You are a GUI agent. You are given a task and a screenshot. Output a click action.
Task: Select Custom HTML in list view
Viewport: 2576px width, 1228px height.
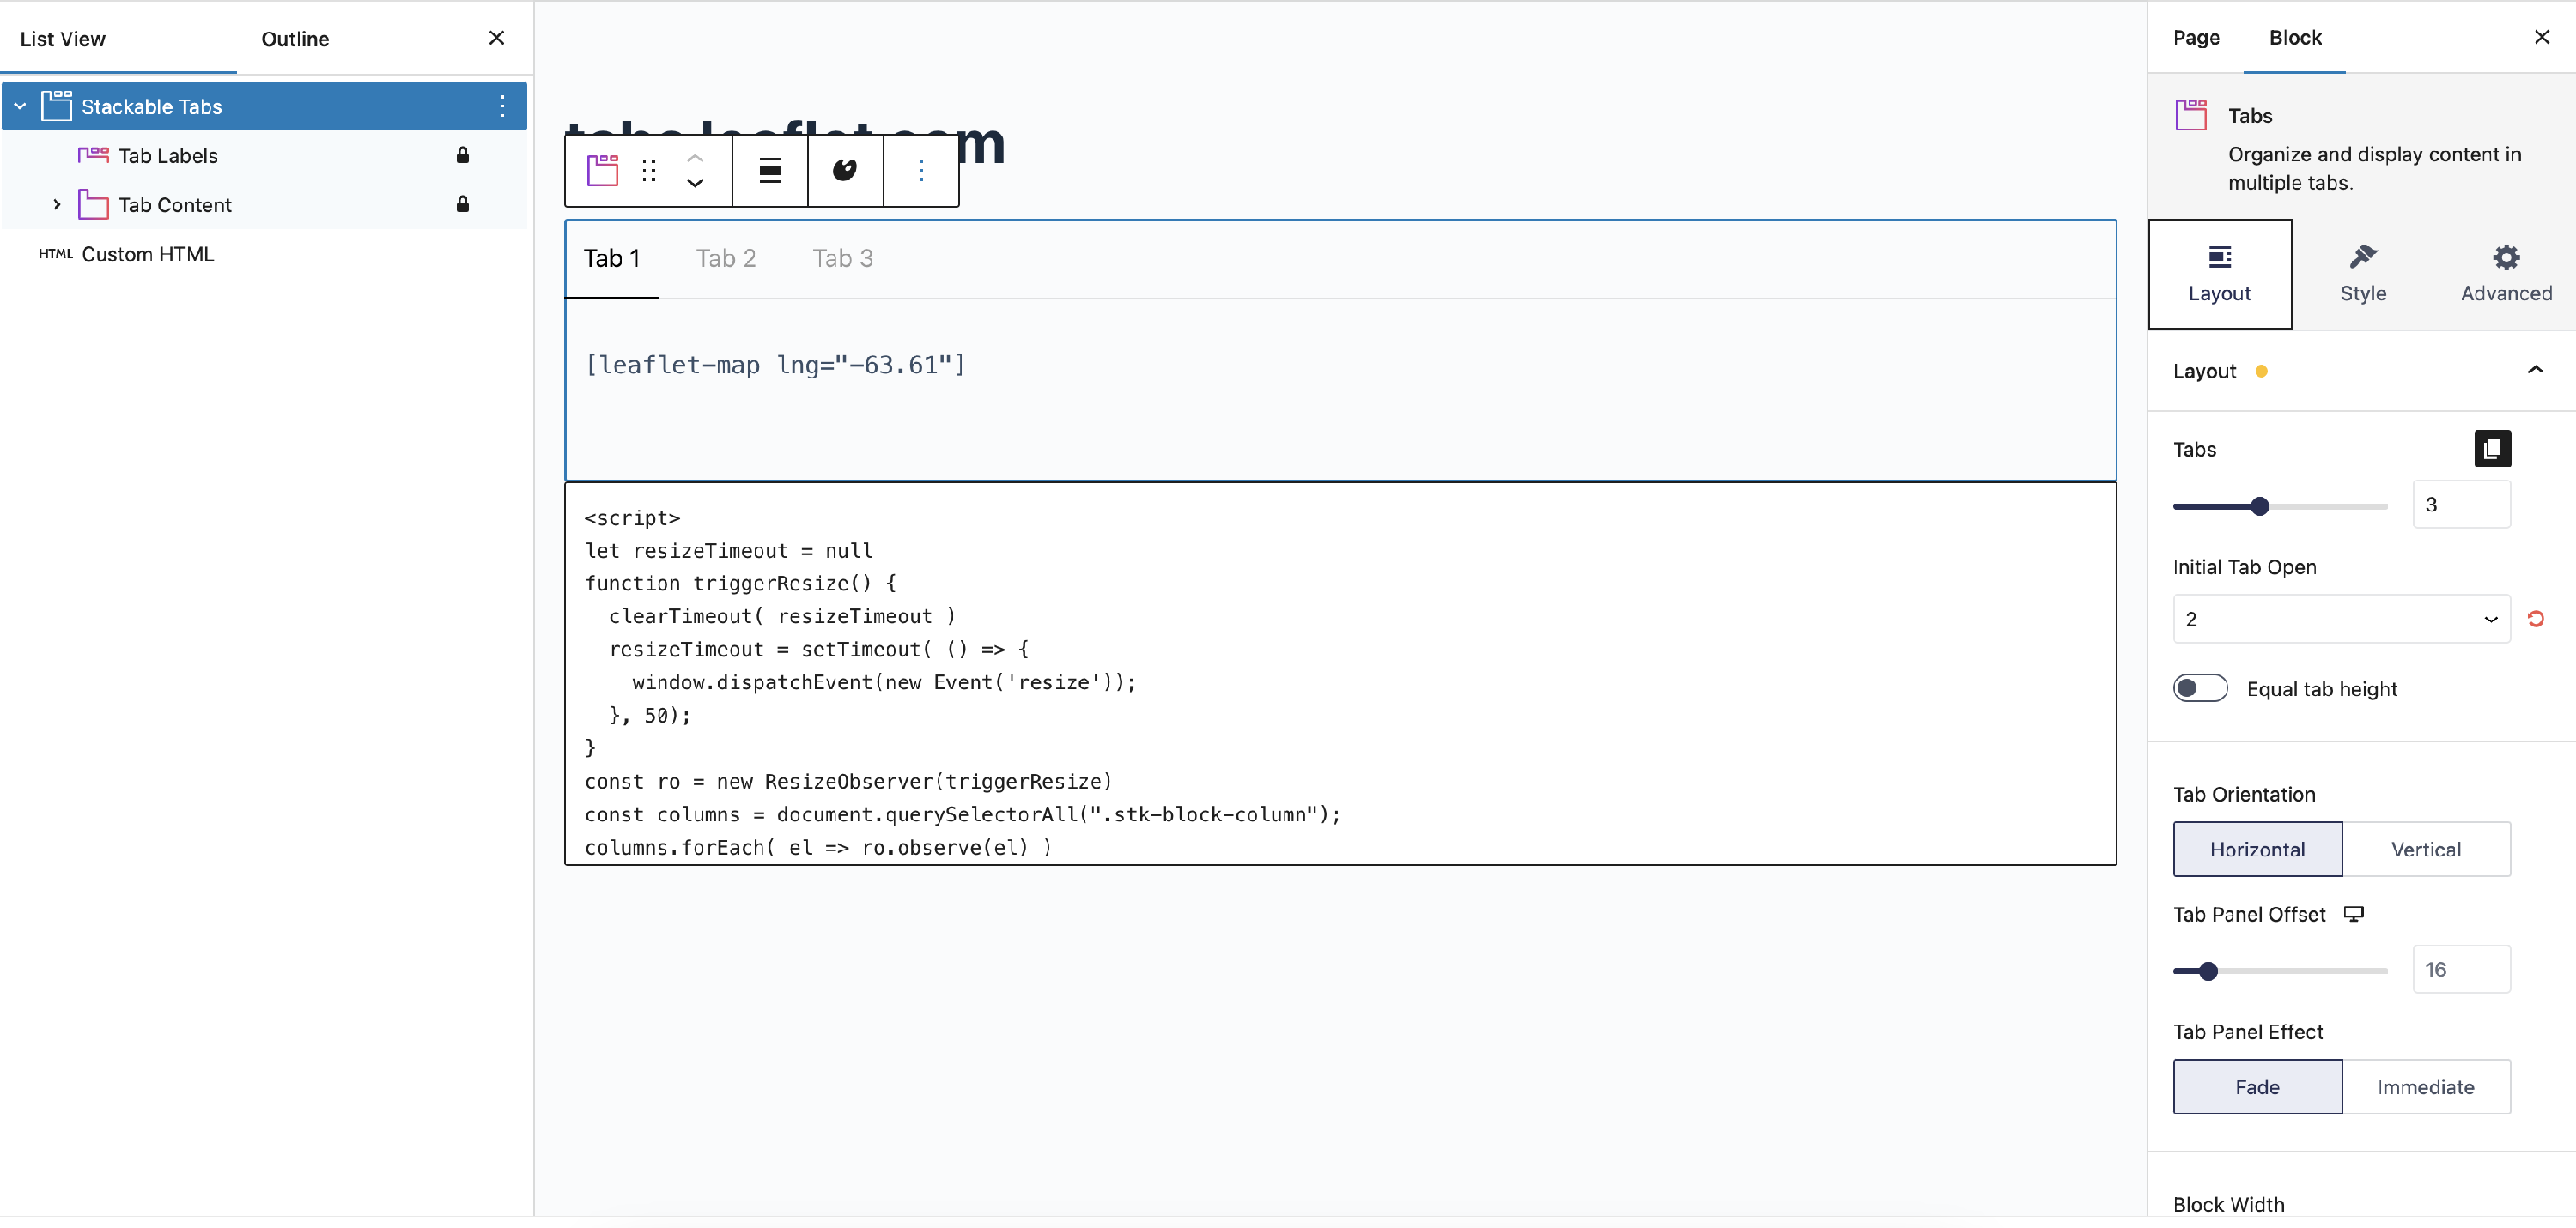pyautogui.click(x=147, y=254)
